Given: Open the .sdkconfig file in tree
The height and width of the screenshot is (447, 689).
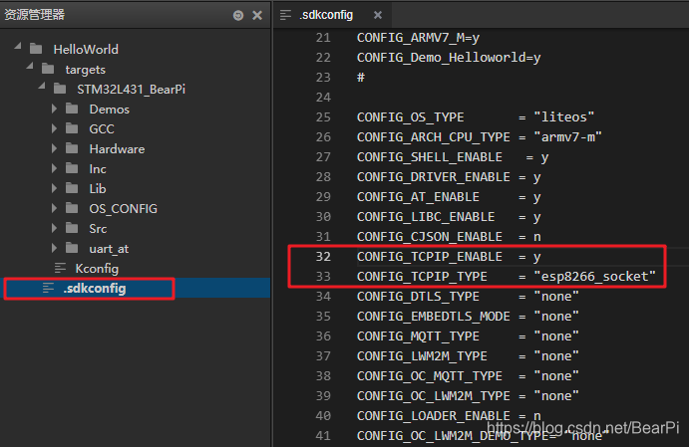Looking at the screenshot, I should pos(95,288).
